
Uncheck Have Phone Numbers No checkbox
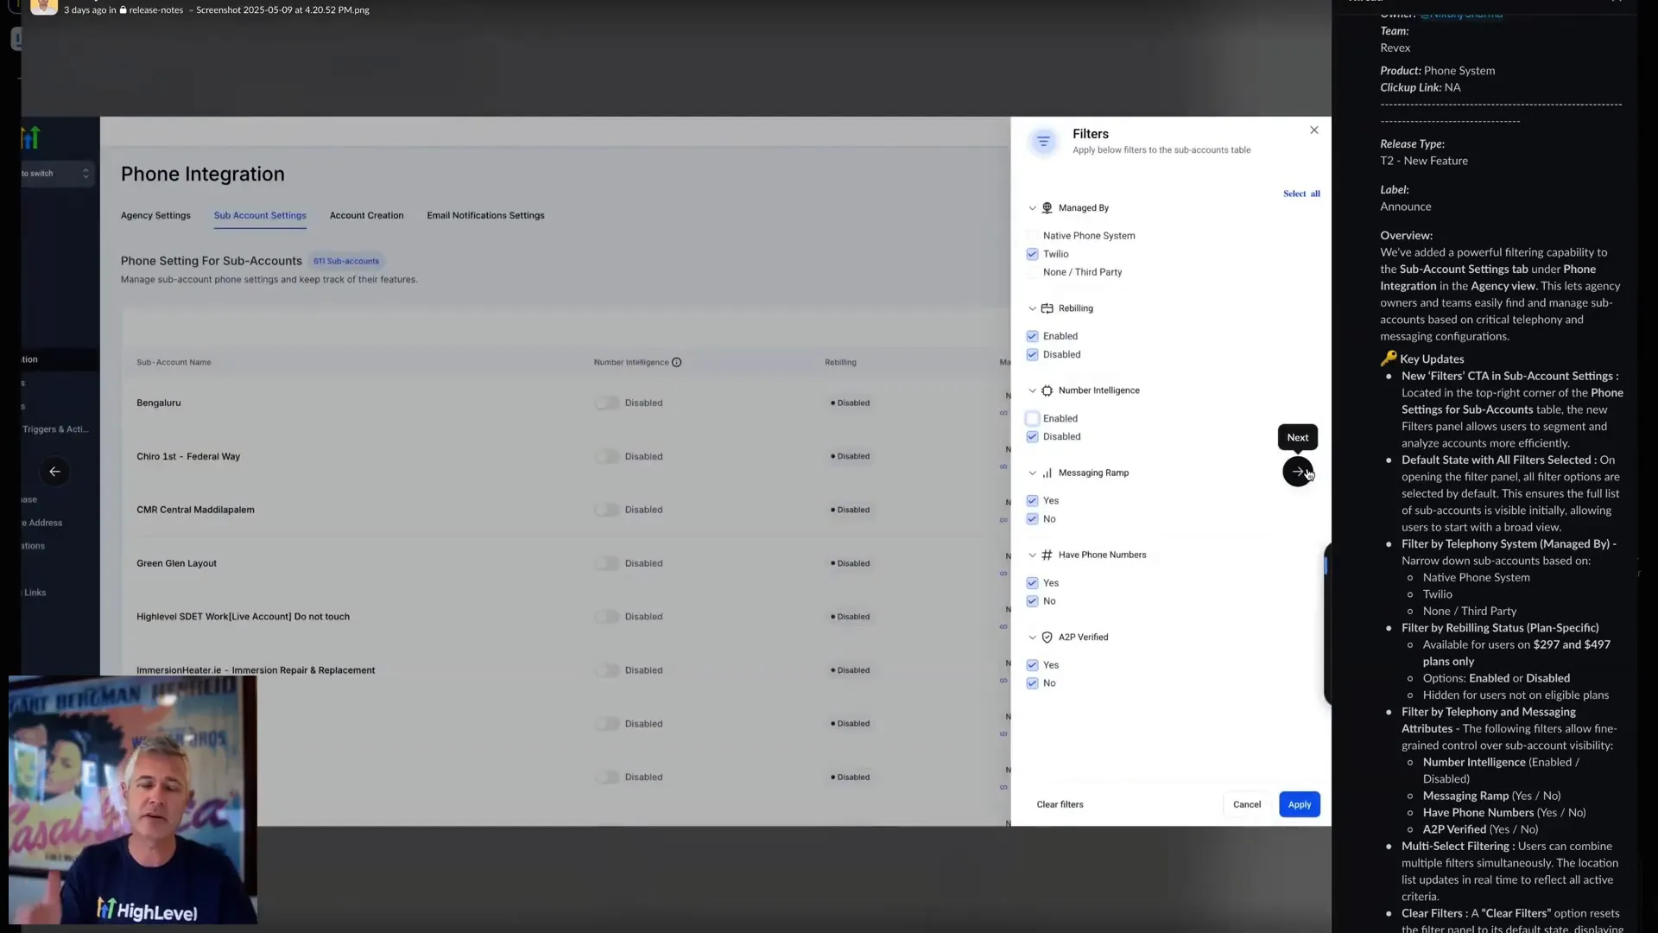pos(1032,601)
